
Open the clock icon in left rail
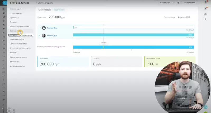tap(4, 40)
